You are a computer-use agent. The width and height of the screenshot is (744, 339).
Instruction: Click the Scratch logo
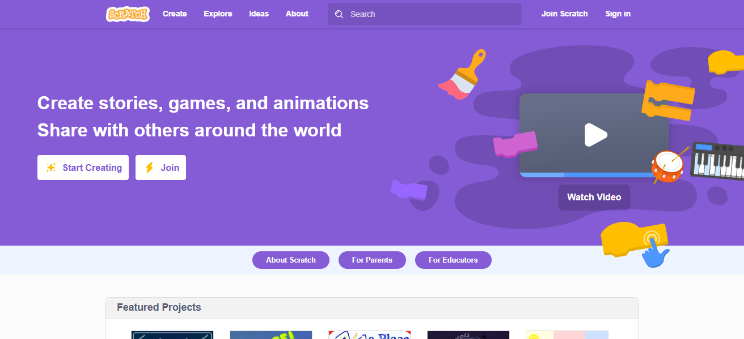pos(128,14)
